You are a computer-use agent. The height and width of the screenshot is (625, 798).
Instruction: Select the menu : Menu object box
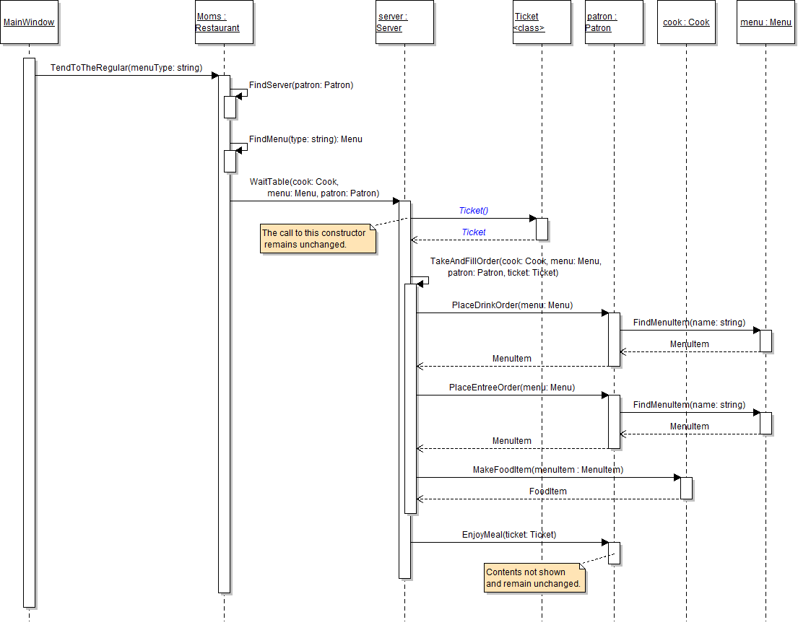point(766,22)
